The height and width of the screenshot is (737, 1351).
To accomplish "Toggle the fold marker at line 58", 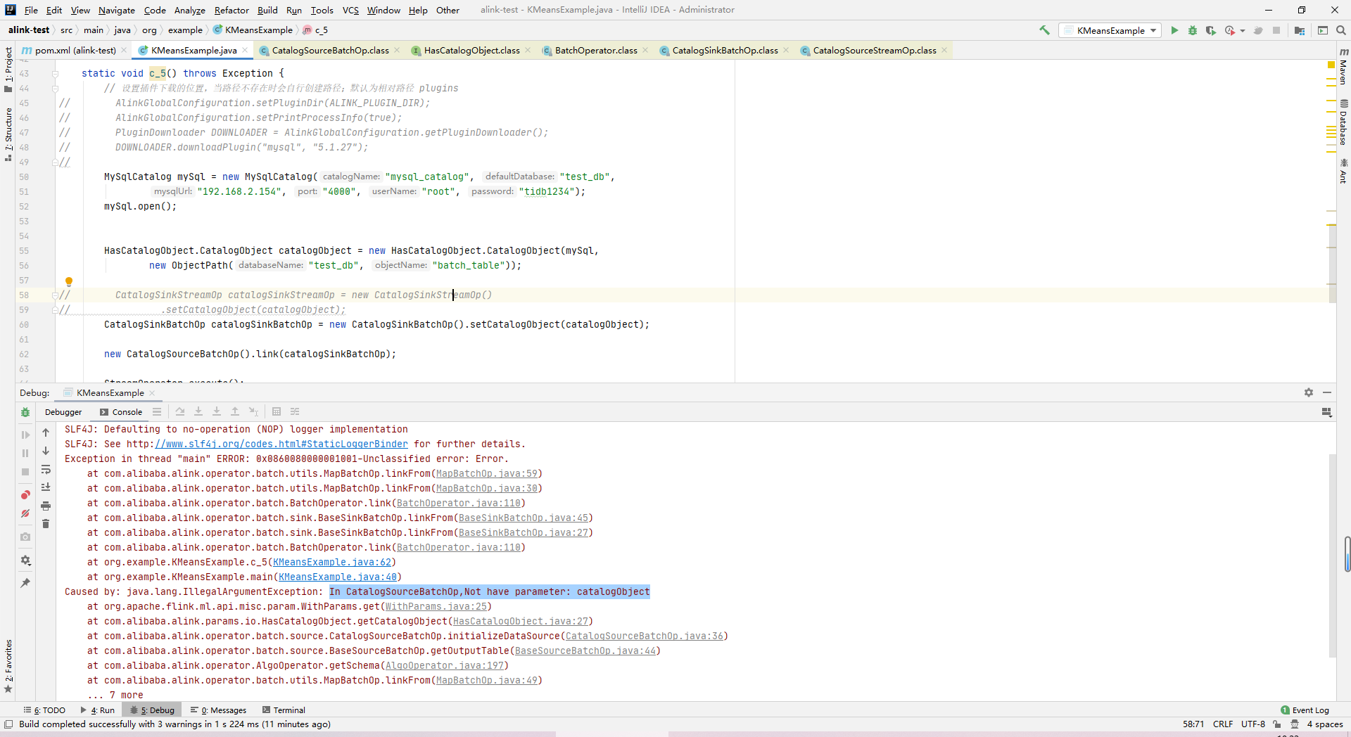I will tap(55, 295).
